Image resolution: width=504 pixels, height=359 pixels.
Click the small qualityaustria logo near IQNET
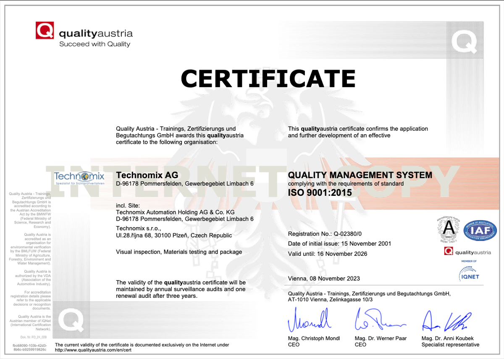point(467,252)
